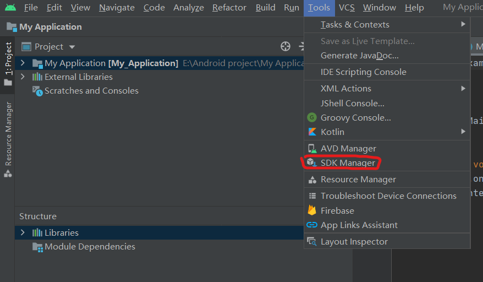The height and width of the screenshot is (282, 483).
Task: Open the Code menu
Action: point(154,7)
